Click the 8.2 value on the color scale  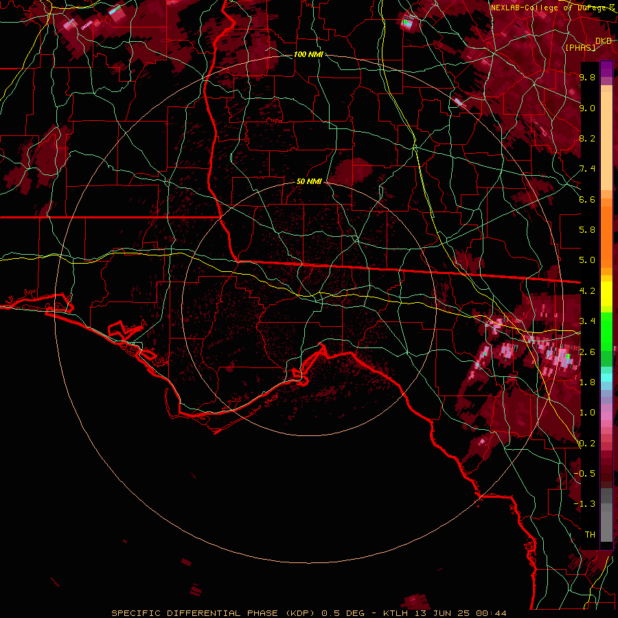[x=587, y=138]
